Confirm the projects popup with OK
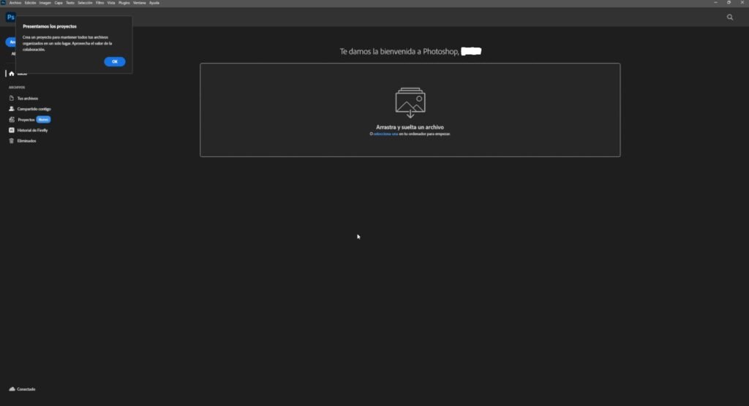Screen dimensions: 749x406 click(x=115, y=61)
